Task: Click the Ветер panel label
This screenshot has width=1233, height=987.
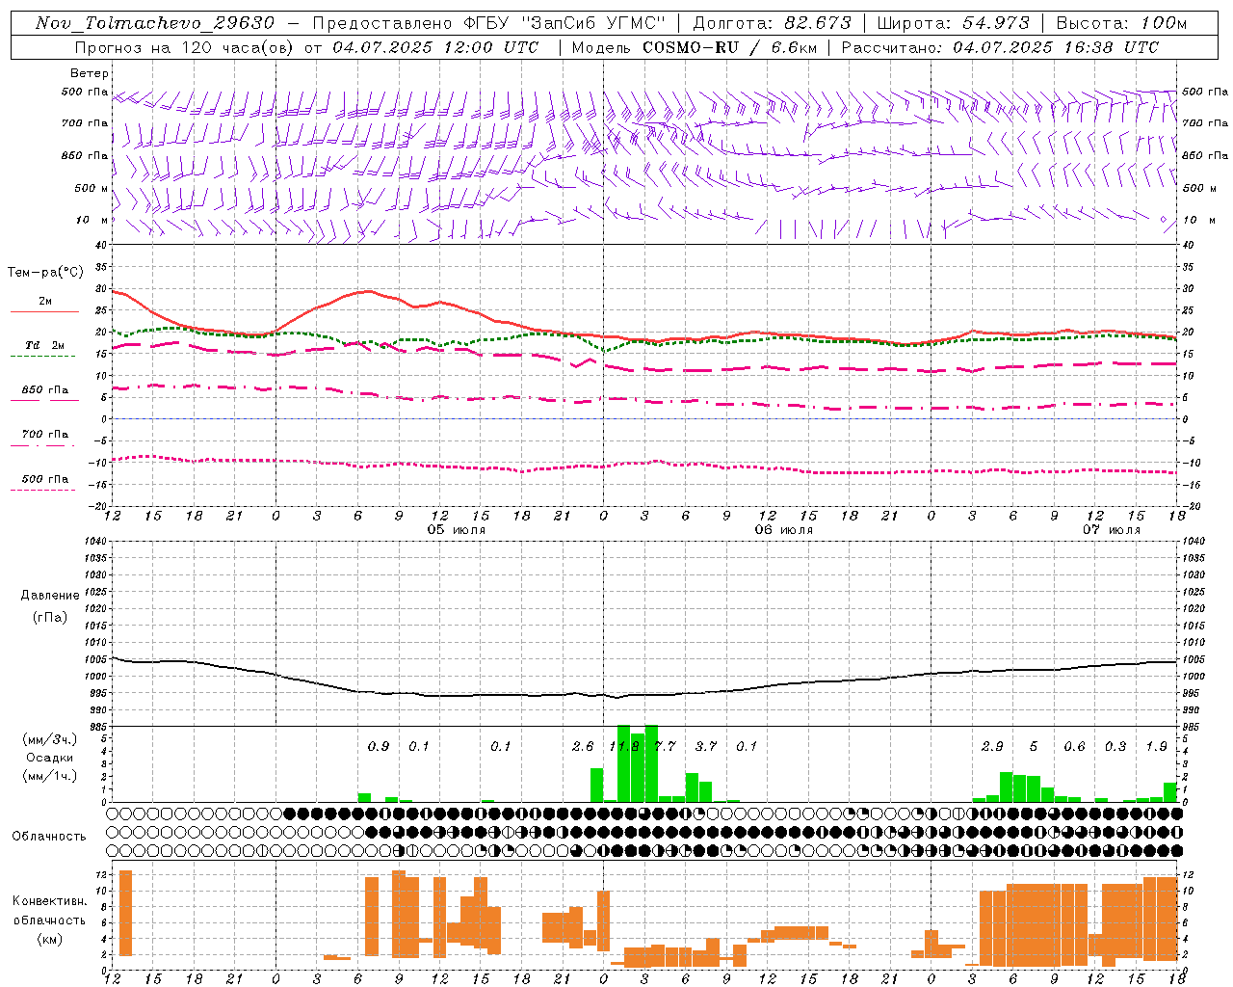Action: [90, 73]
